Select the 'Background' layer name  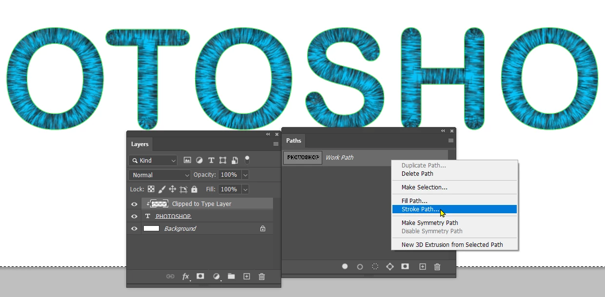[x=180, y=228]
